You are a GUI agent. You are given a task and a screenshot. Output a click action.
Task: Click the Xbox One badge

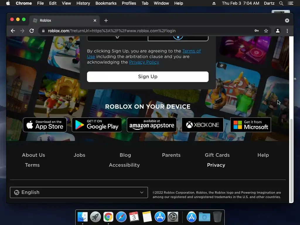pyautogui.click(x=202, y=125)
